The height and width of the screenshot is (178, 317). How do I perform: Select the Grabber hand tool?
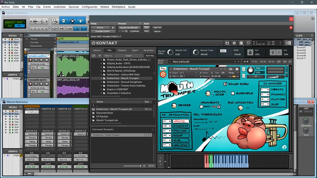tap(80, 21)
